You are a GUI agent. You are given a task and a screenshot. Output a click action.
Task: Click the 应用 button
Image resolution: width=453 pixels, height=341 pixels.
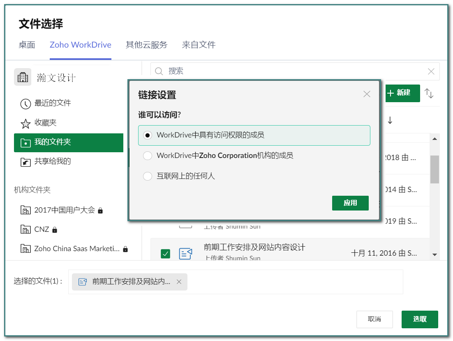[x=350, y=203]
